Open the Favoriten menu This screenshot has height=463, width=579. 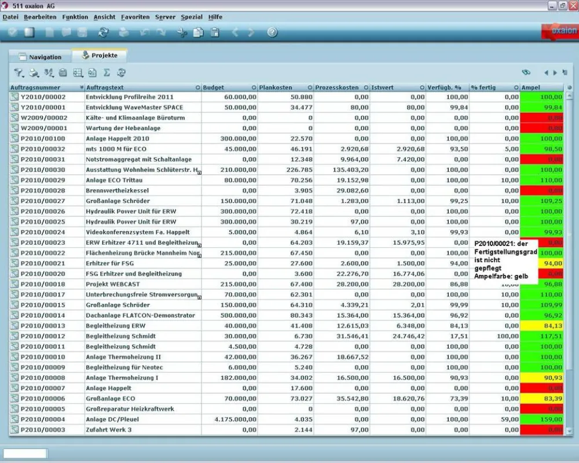click(x=135, y=17)
